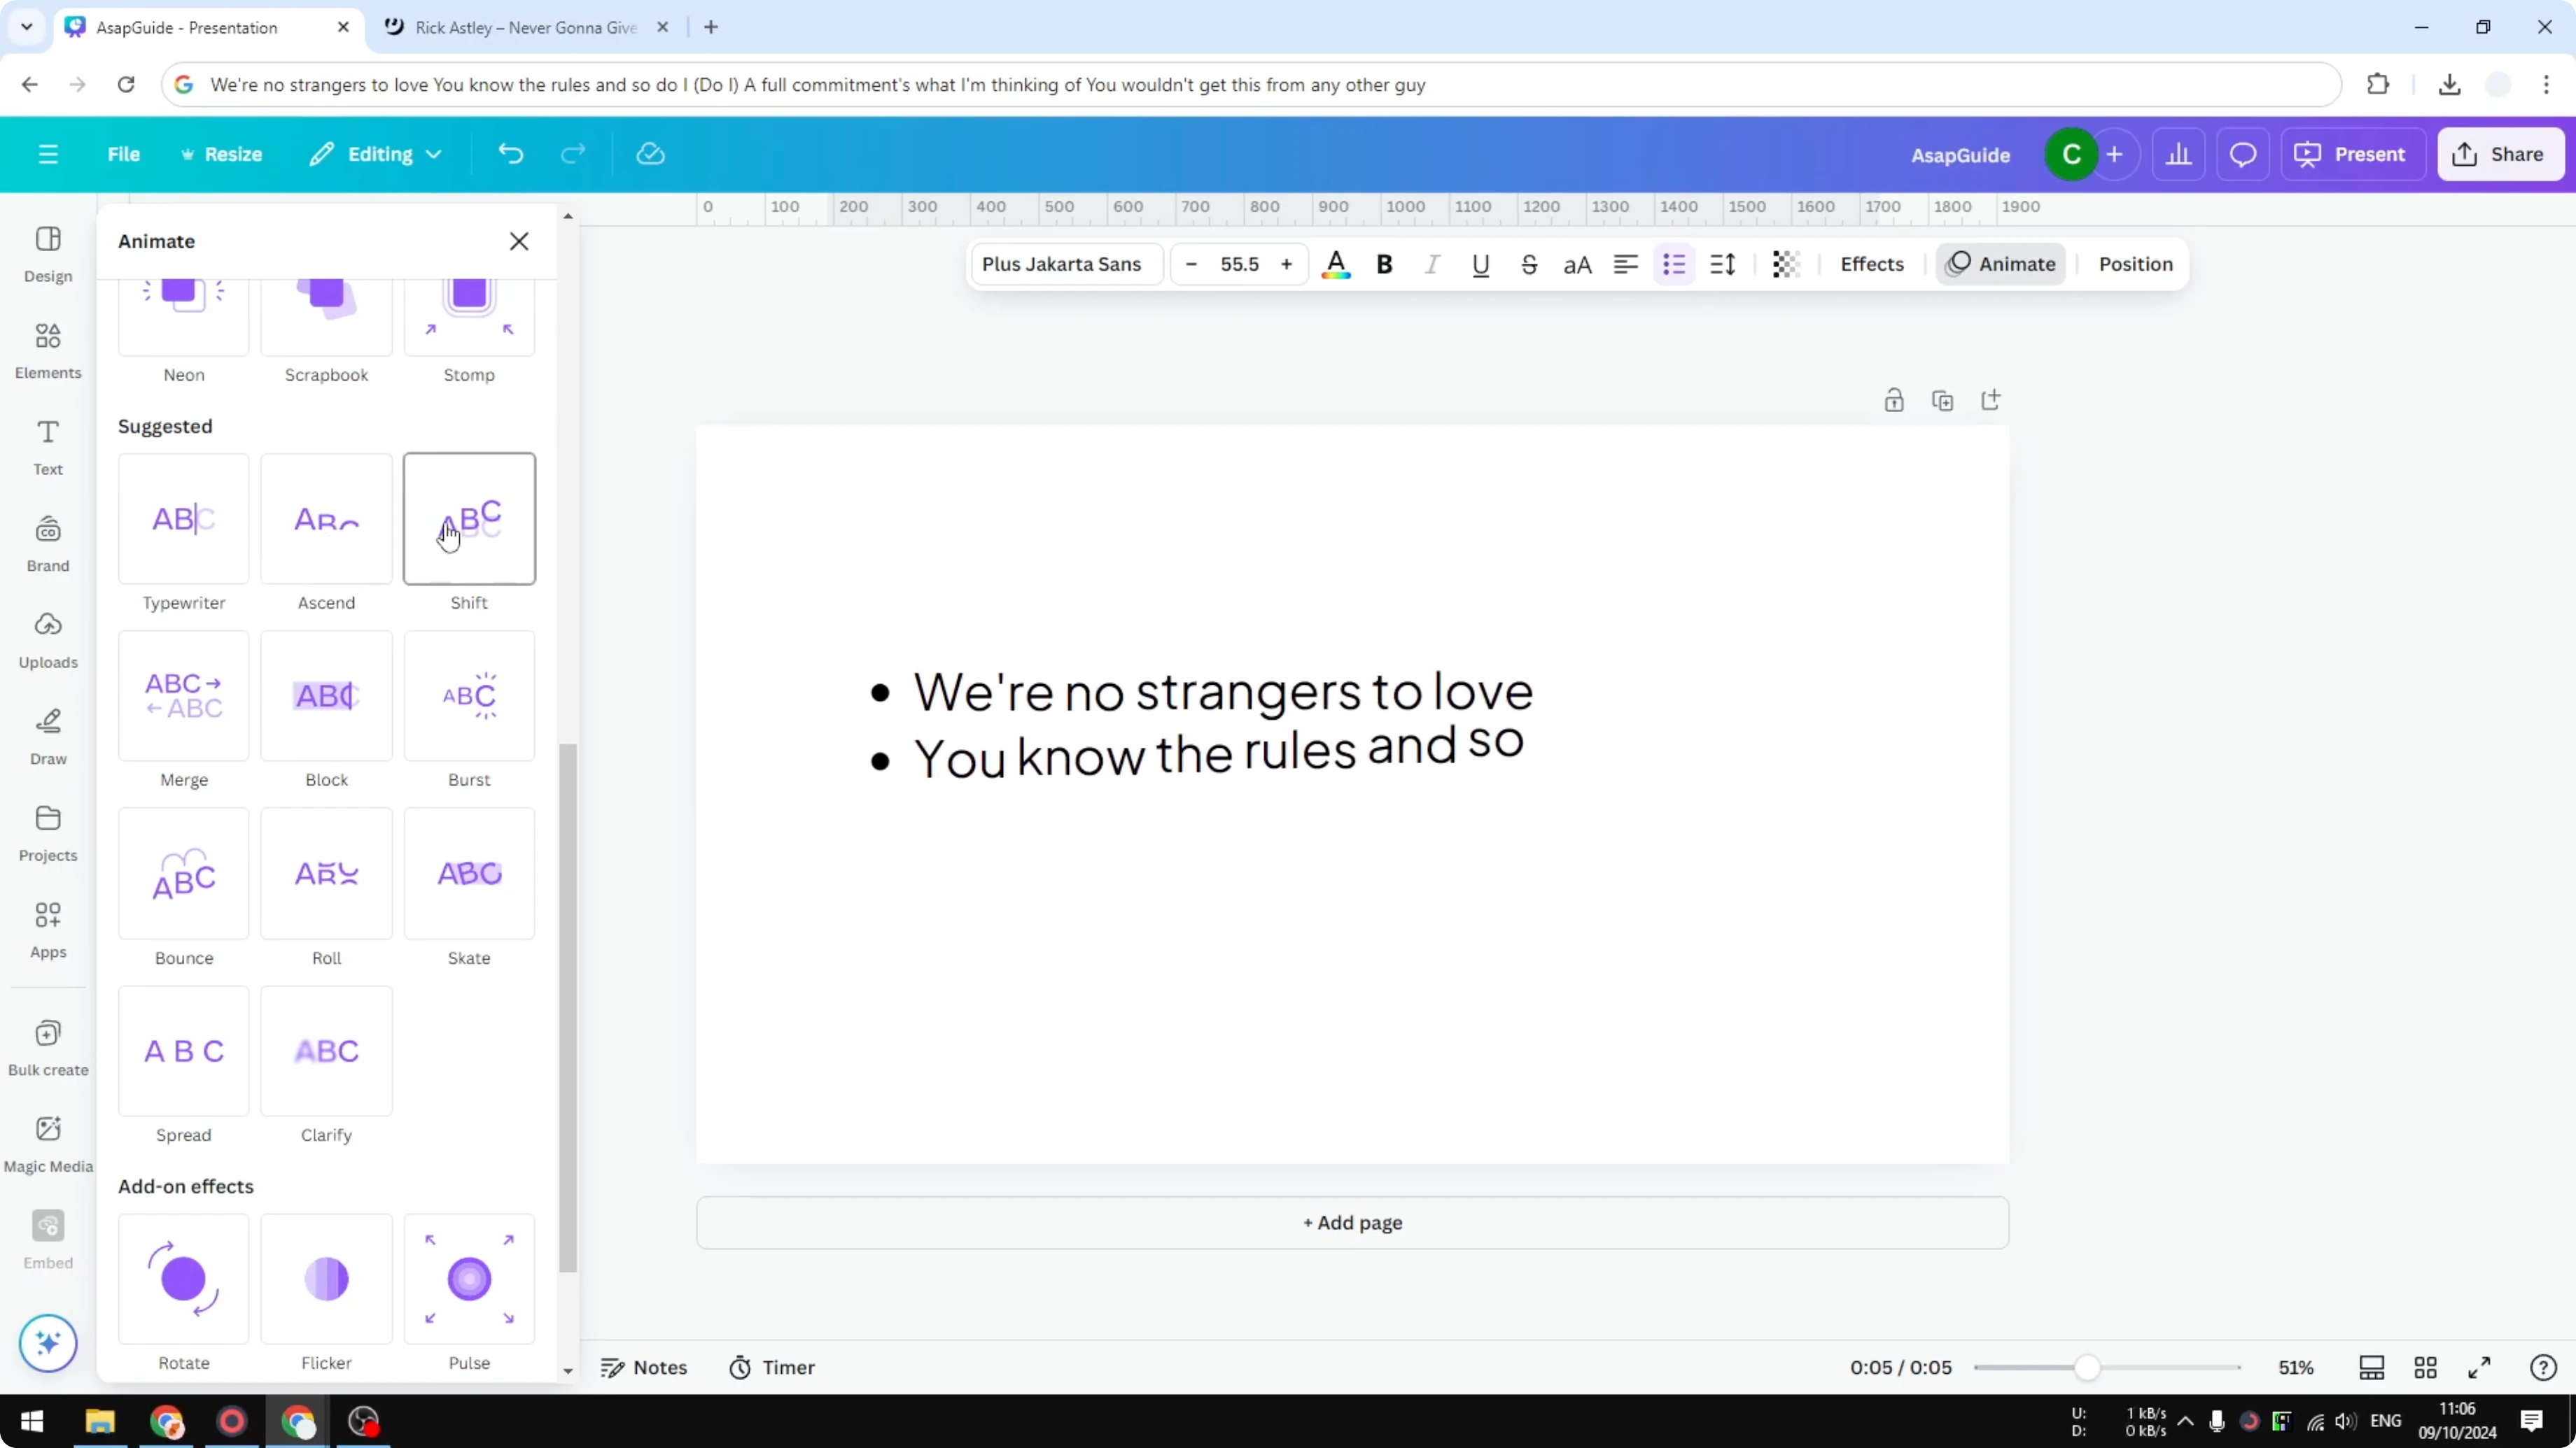2576x1448 pixels.
Task: Open the Design panel in sidebar
Action: pyautogui.click(x=48, y=255)
